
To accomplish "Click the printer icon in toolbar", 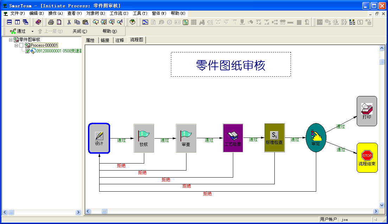I will pos(51,22).
